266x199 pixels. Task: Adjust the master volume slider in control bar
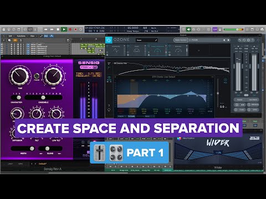tap(233, 29)
